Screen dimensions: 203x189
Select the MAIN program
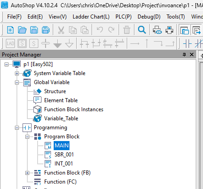click(61, 146)
